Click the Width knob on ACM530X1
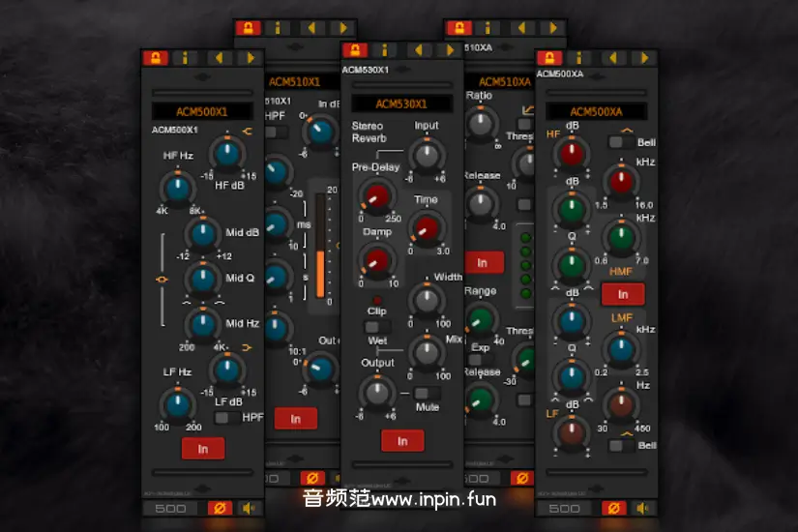This screenshot has height=532, width=798. (427, 301)
